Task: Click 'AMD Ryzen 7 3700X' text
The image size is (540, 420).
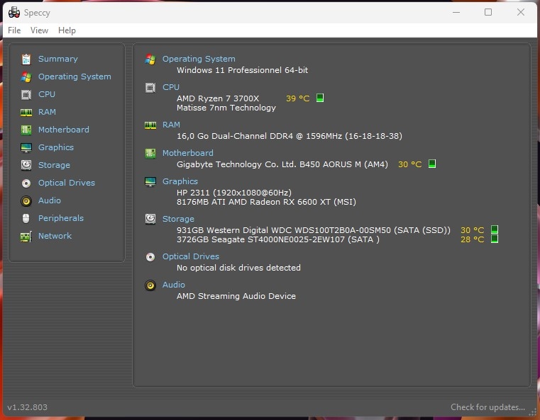Action: pyautogui.click(x=218, y=98)
